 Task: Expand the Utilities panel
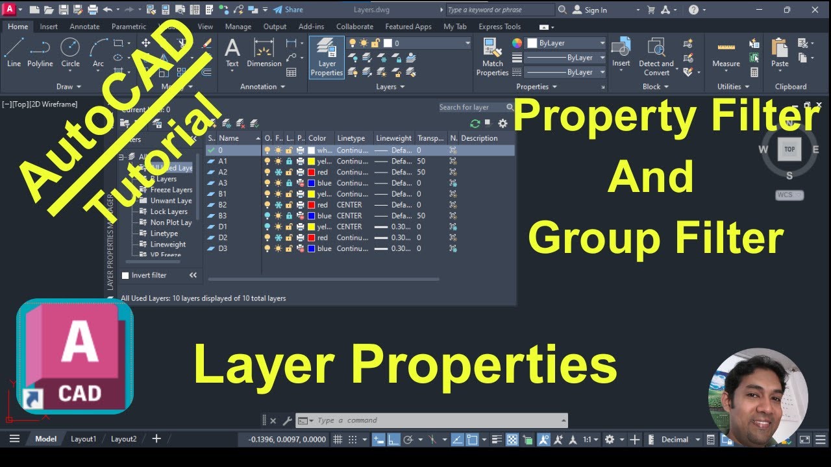tap(733, 86)
